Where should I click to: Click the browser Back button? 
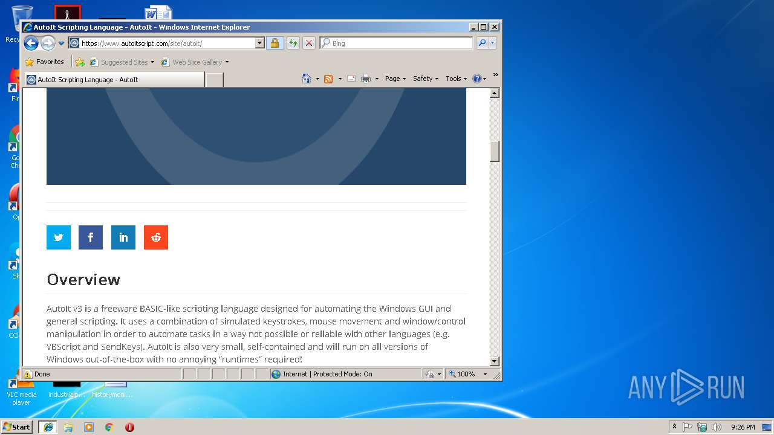click(x=31, y=43)
